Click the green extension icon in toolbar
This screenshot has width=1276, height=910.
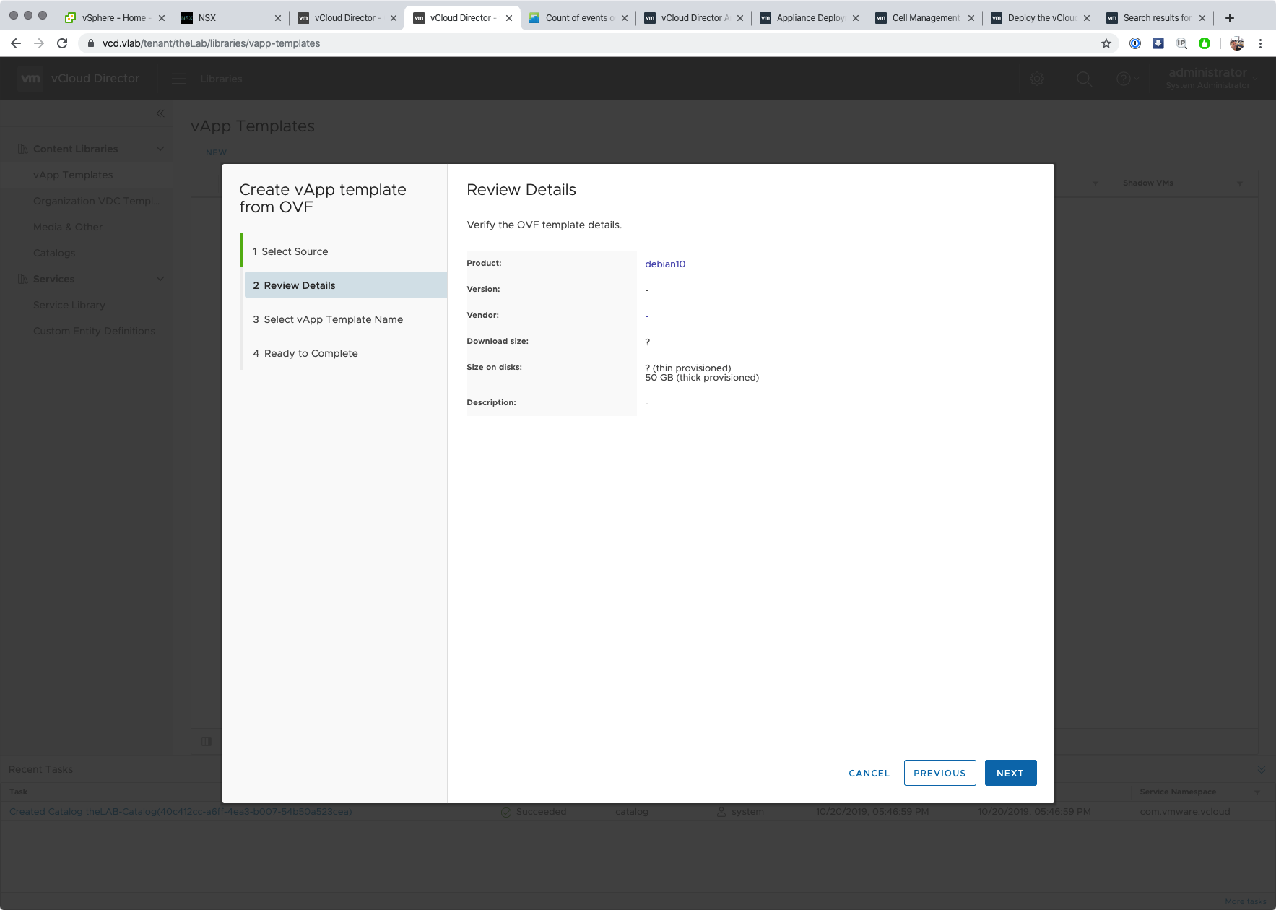1205,43
